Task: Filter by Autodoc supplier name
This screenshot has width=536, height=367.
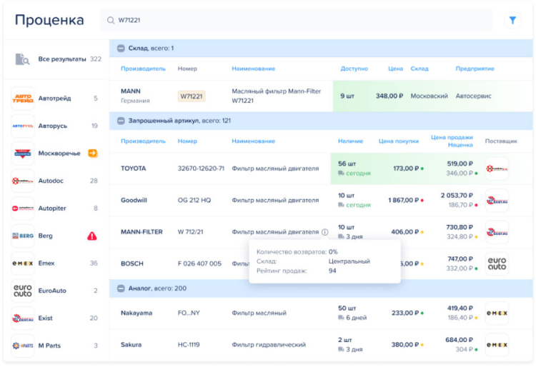Action: (51, 181)
